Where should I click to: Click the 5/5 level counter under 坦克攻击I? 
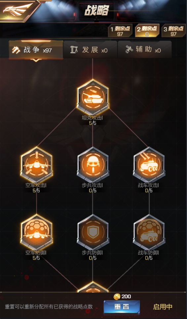coord(93,123)
